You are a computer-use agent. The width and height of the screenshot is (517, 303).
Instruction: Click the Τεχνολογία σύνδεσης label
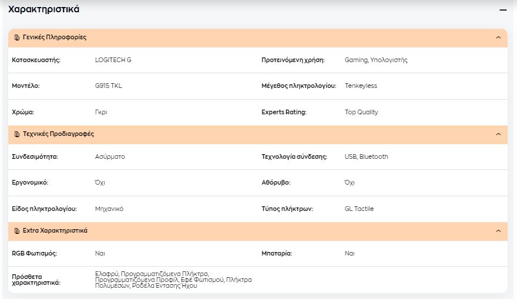tap(294, 156)
